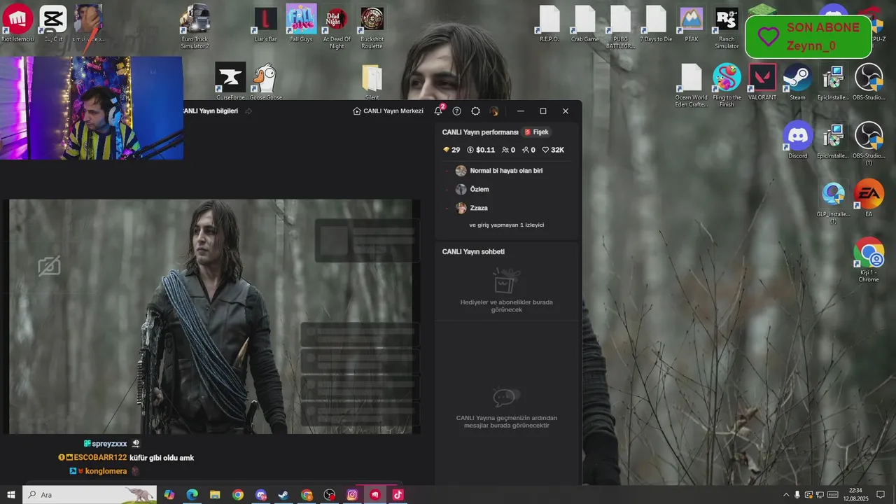
Task: Click the 32K likes heart stat
Action: point(553,150)
